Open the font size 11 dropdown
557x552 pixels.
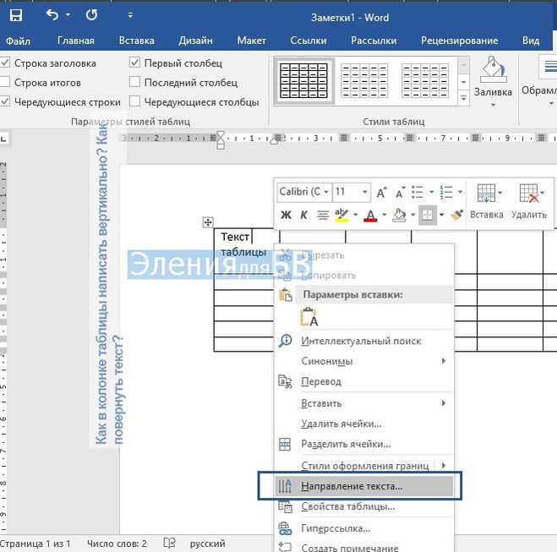coord(351,193)
